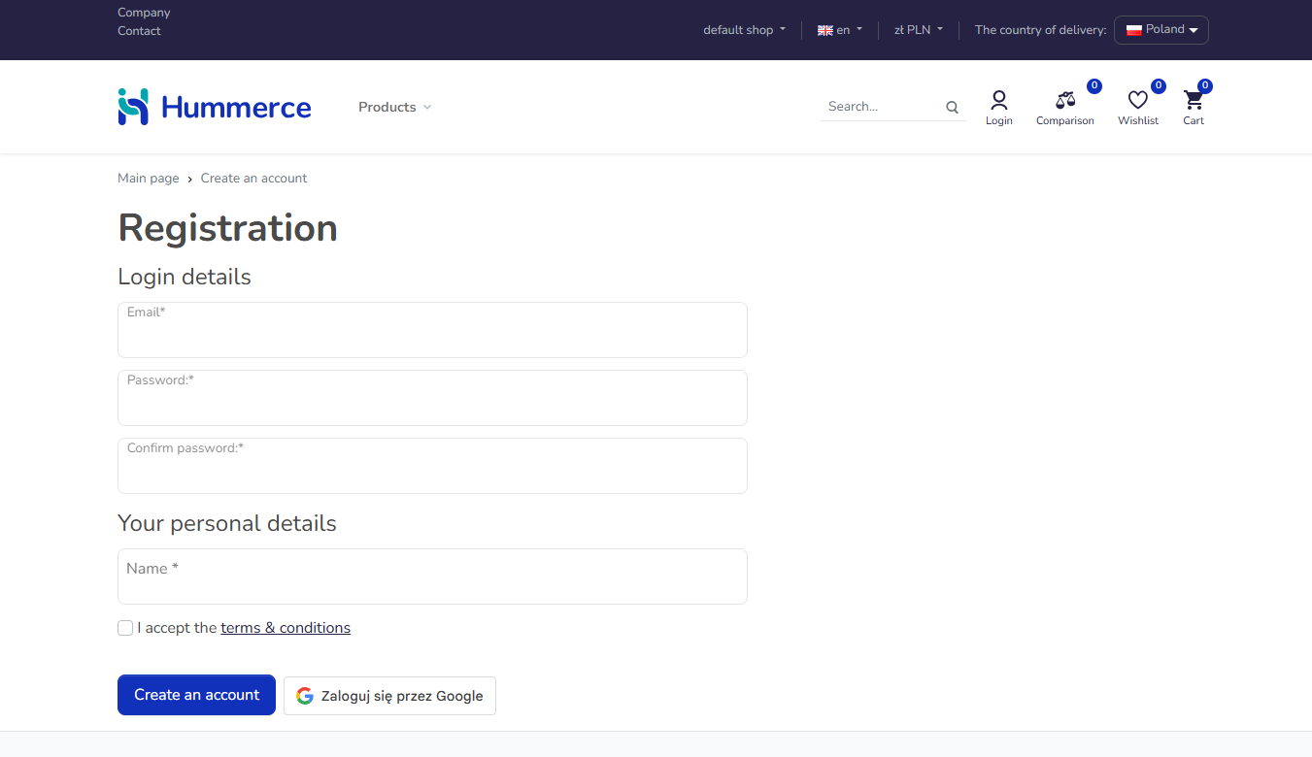Viewport: 1312px width, 757px height.
Task: Focus the Name input field
Action: tap(432, 576)
